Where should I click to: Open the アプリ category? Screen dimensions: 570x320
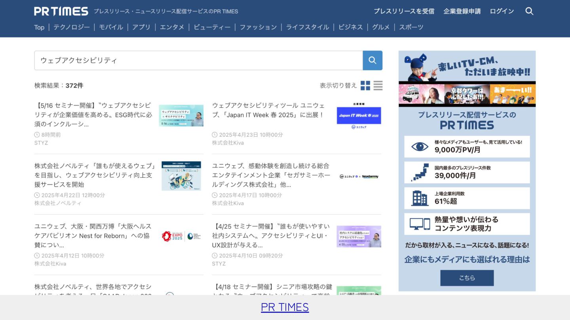[141, 27]
